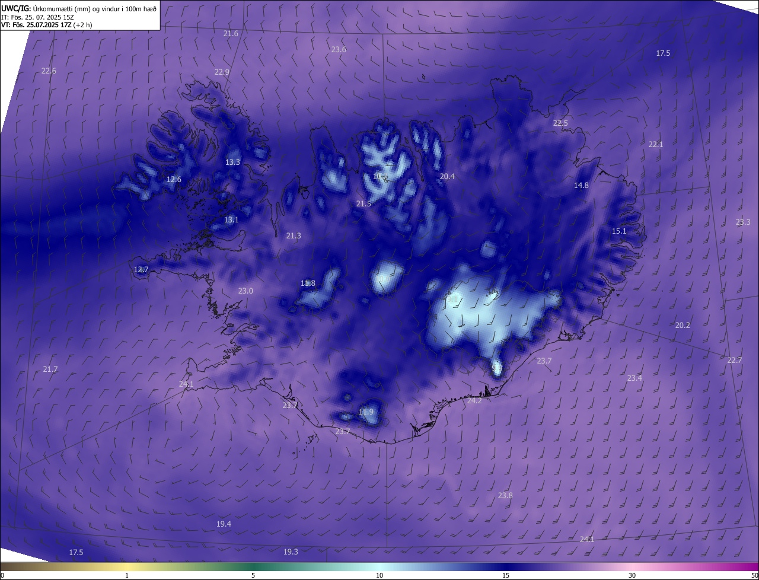Select the 20.4 value label
Screen dimensions: 759x580
click(x=447, y=177)
